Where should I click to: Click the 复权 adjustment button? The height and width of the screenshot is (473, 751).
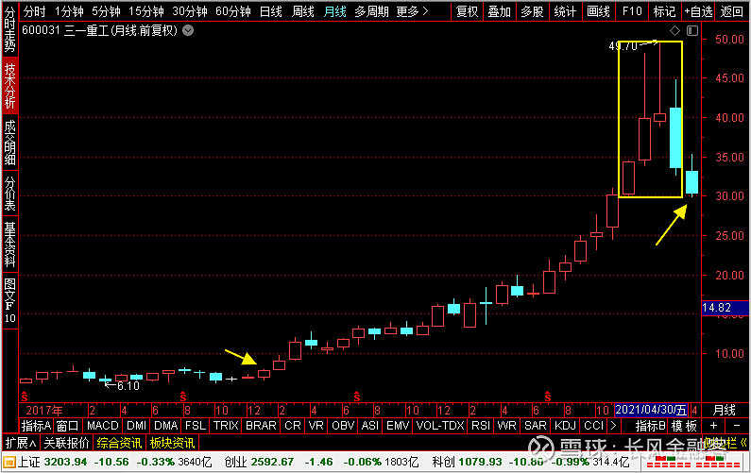(x=468, y=11)
